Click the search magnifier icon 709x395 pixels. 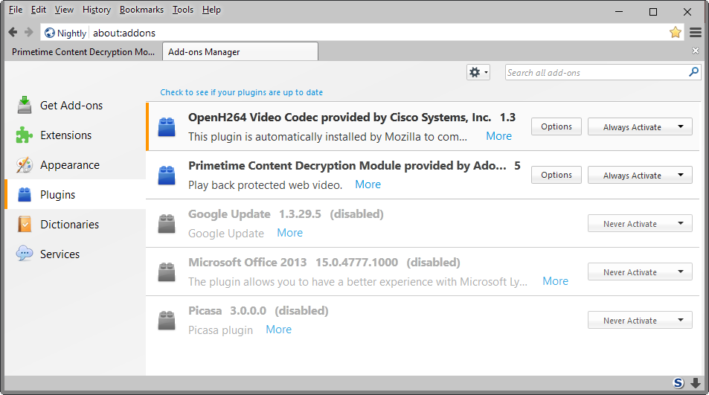[693, 72]
